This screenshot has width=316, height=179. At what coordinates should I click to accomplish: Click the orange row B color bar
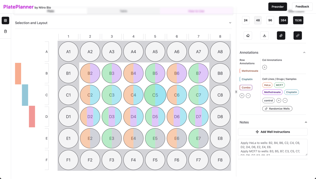point(18,73)
